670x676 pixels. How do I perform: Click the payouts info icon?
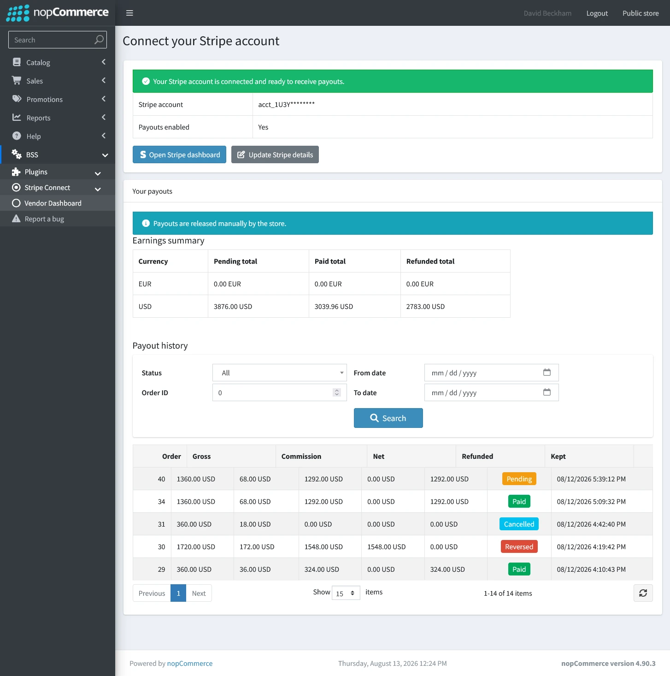tap(146, 224)
